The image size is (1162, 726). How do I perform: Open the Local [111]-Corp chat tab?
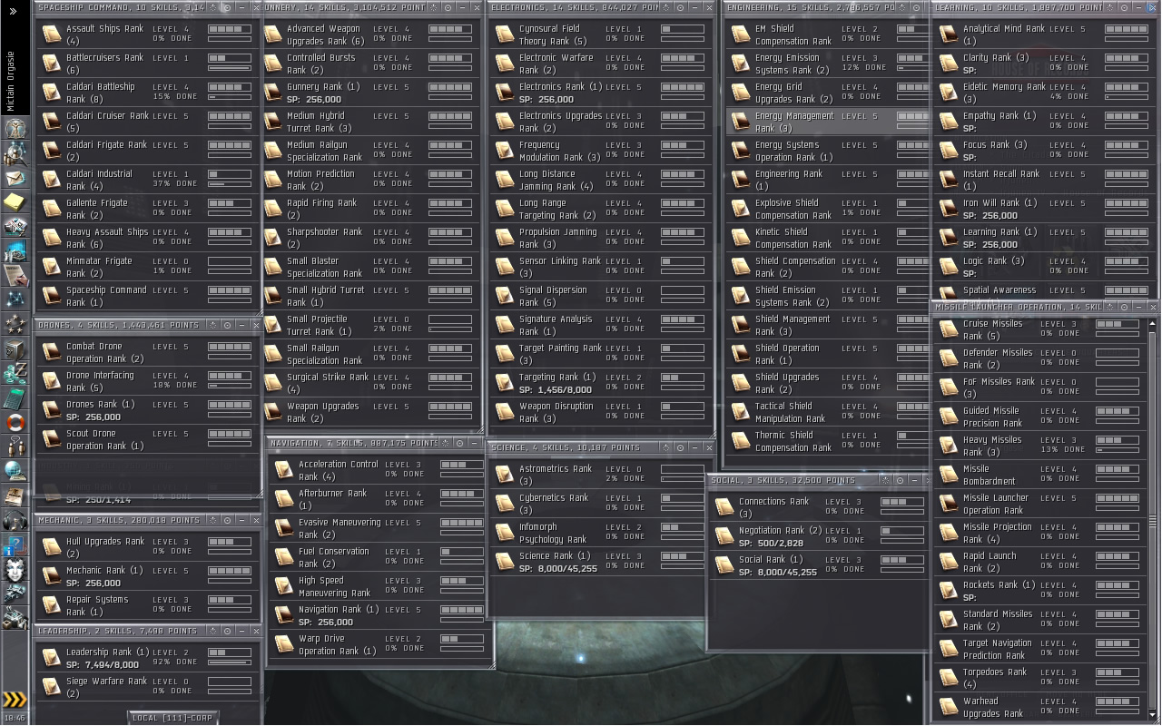[x=172, y=718]
